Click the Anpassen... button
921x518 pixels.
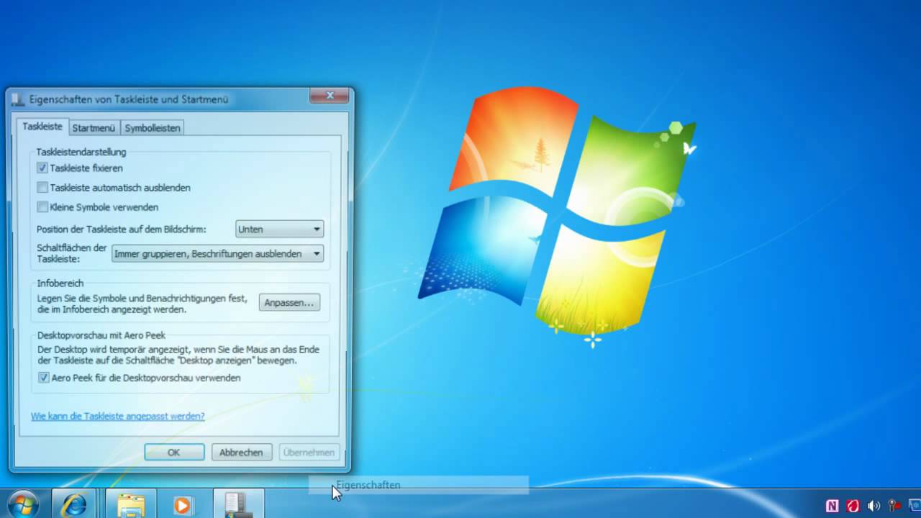[x=289, y=303]
